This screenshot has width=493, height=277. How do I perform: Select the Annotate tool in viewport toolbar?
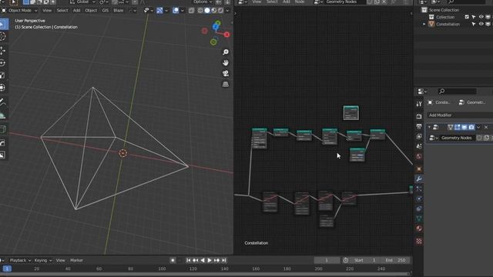pos(2,102)
